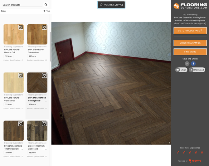209x166 pixels.
Task: Rate experience with the first star
Action: click(x=178, y=152)
